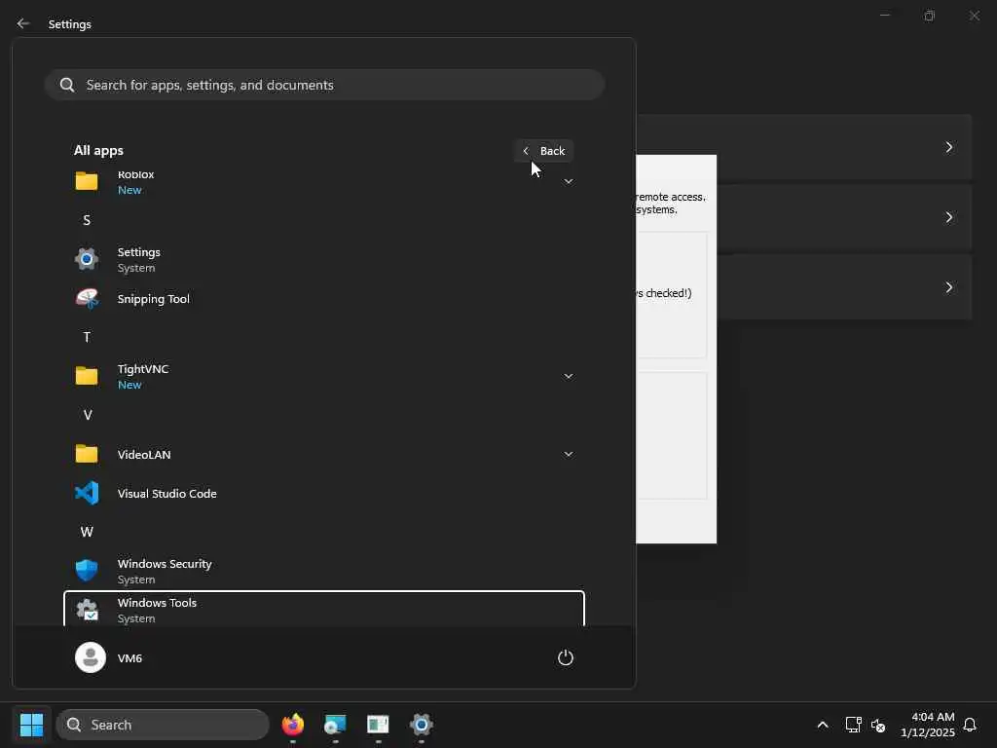
Task: Expand the TightVNC folder chevron
Action: pos(569,376)
